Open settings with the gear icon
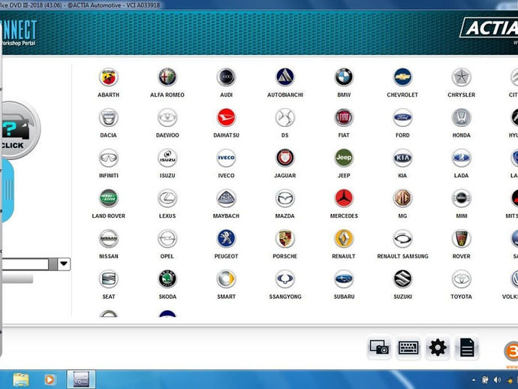The width and height of the screenshot is (518, 389). point(438,348)
